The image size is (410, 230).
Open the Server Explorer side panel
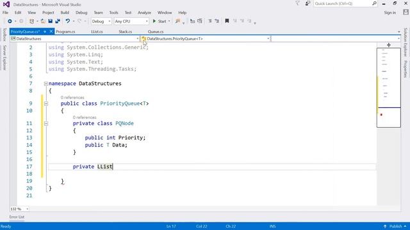tap(4, 57)
